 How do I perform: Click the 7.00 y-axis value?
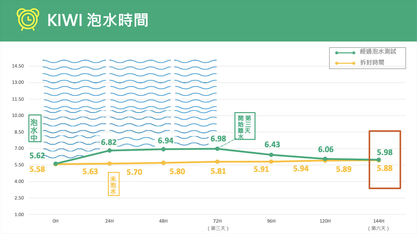pos(19,149)
